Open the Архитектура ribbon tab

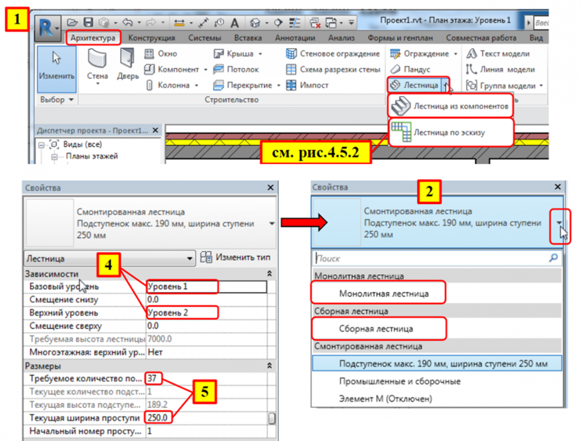tap(92, 38)
